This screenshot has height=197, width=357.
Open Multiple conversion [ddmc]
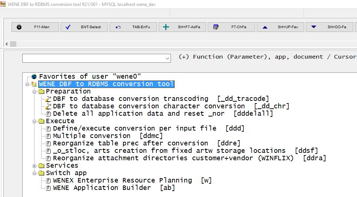(108, 136)
